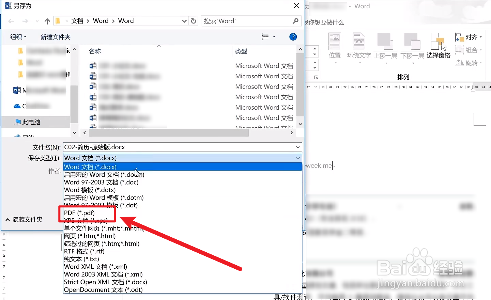Viewport: 491px width, 300px height.
Task: Expand the 文件名 dropdown arrow
Action: coord(298,147)
